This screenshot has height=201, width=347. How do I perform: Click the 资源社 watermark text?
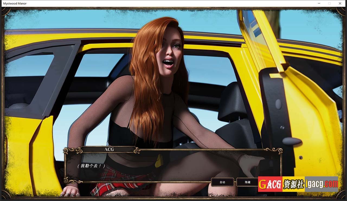tap(293, 184)
